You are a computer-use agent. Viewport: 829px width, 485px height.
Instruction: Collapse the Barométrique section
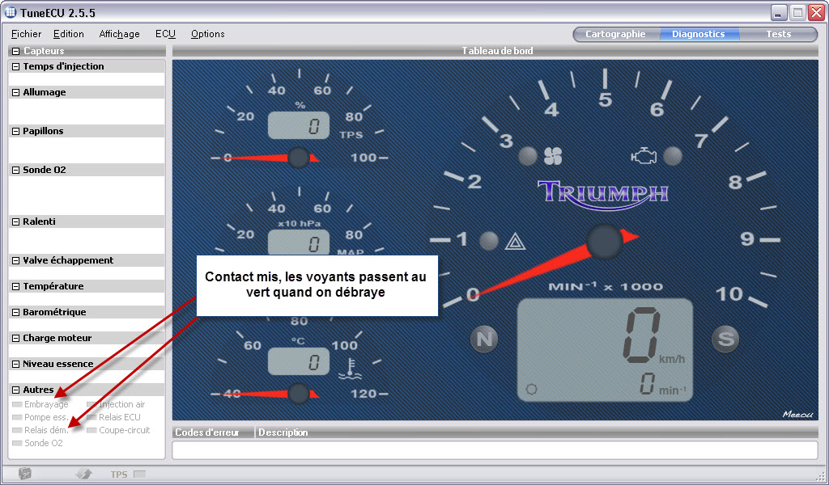point(16,313)
